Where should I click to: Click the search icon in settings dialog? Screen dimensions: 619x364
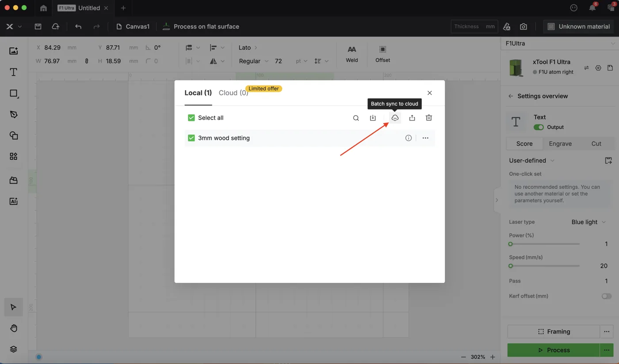(356, 118)
